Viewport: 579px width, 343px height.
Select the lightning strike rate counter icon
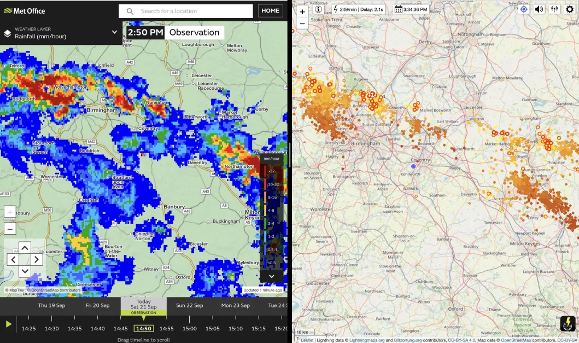click(x=335, y=8)
